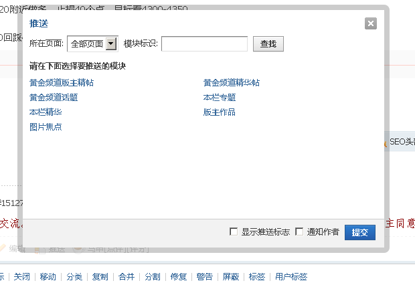This screenshot has width=415, height=289.
Task: Click 修复 in the bottom moderation bar
Action: click(179, 277)
